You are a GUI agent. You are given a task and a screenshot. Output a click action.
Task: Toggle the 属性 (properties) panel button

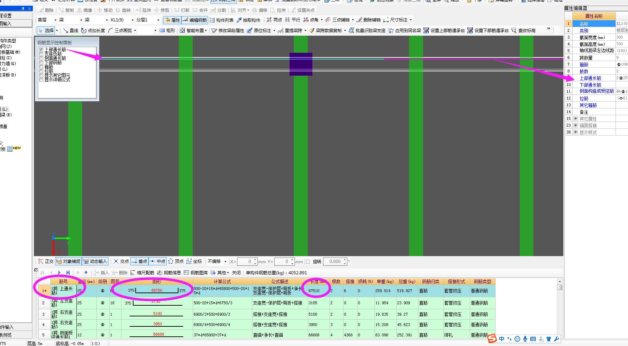(172, 20)
